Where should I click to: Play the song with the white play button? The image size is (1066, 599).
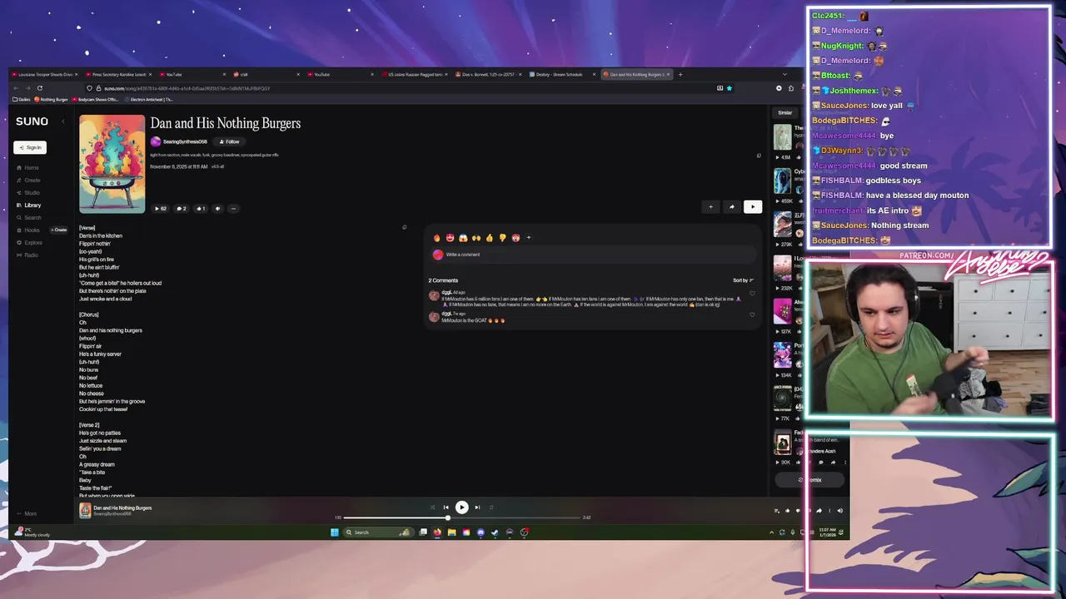pos(753,207)
